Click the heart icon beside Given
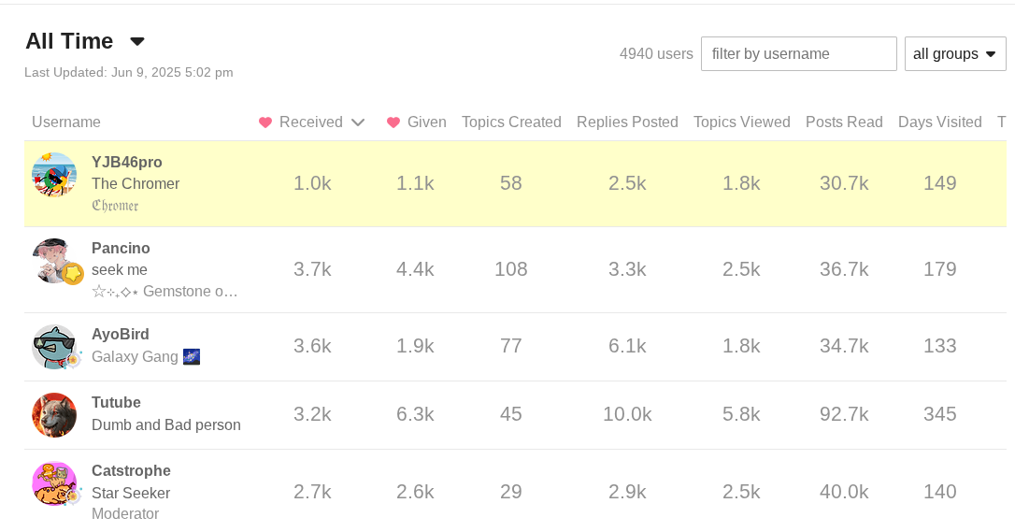1015x532 pixels. tap(393, 122)
